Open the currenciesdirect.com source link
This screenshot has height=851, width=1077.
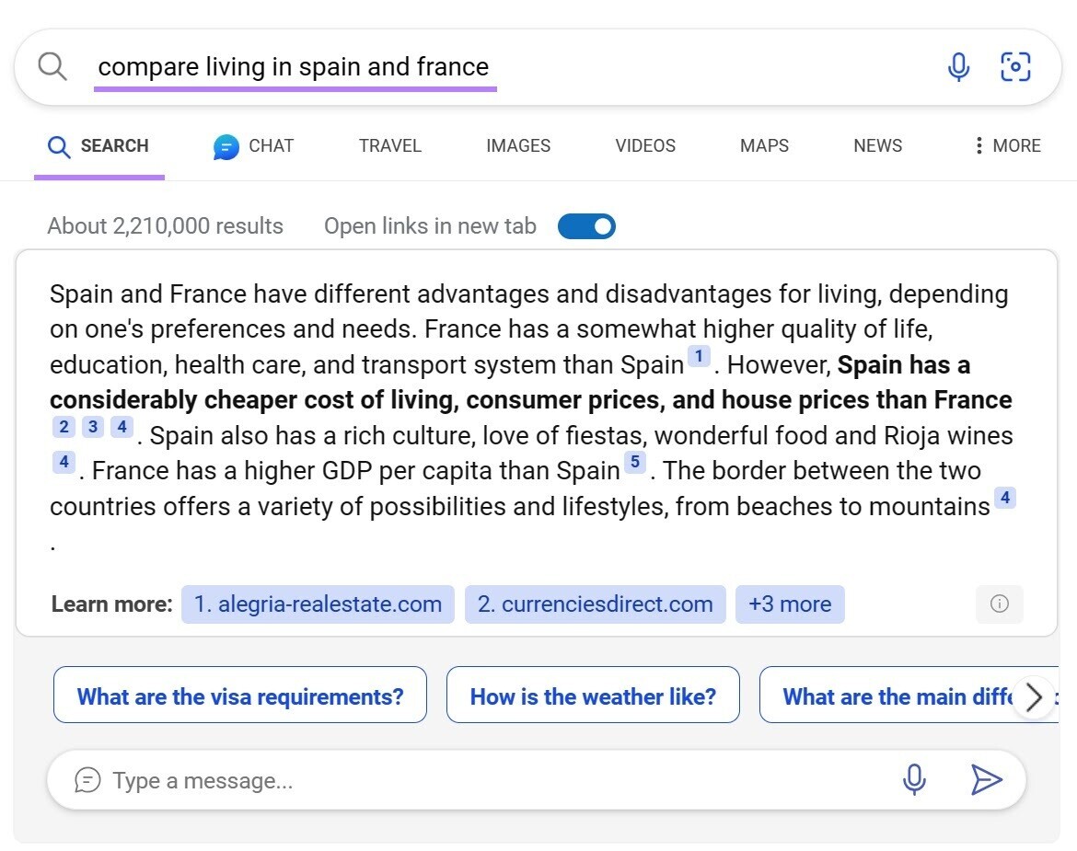pos(595,604)
